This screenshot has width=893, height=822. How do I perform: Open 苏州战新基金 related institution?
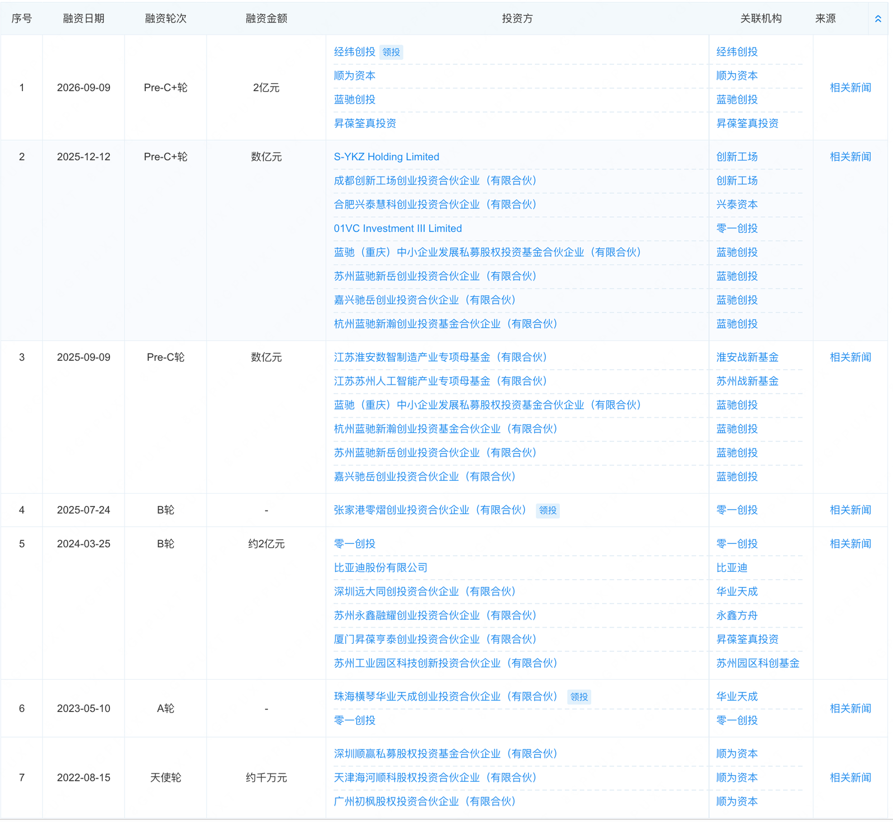(747, 381)
